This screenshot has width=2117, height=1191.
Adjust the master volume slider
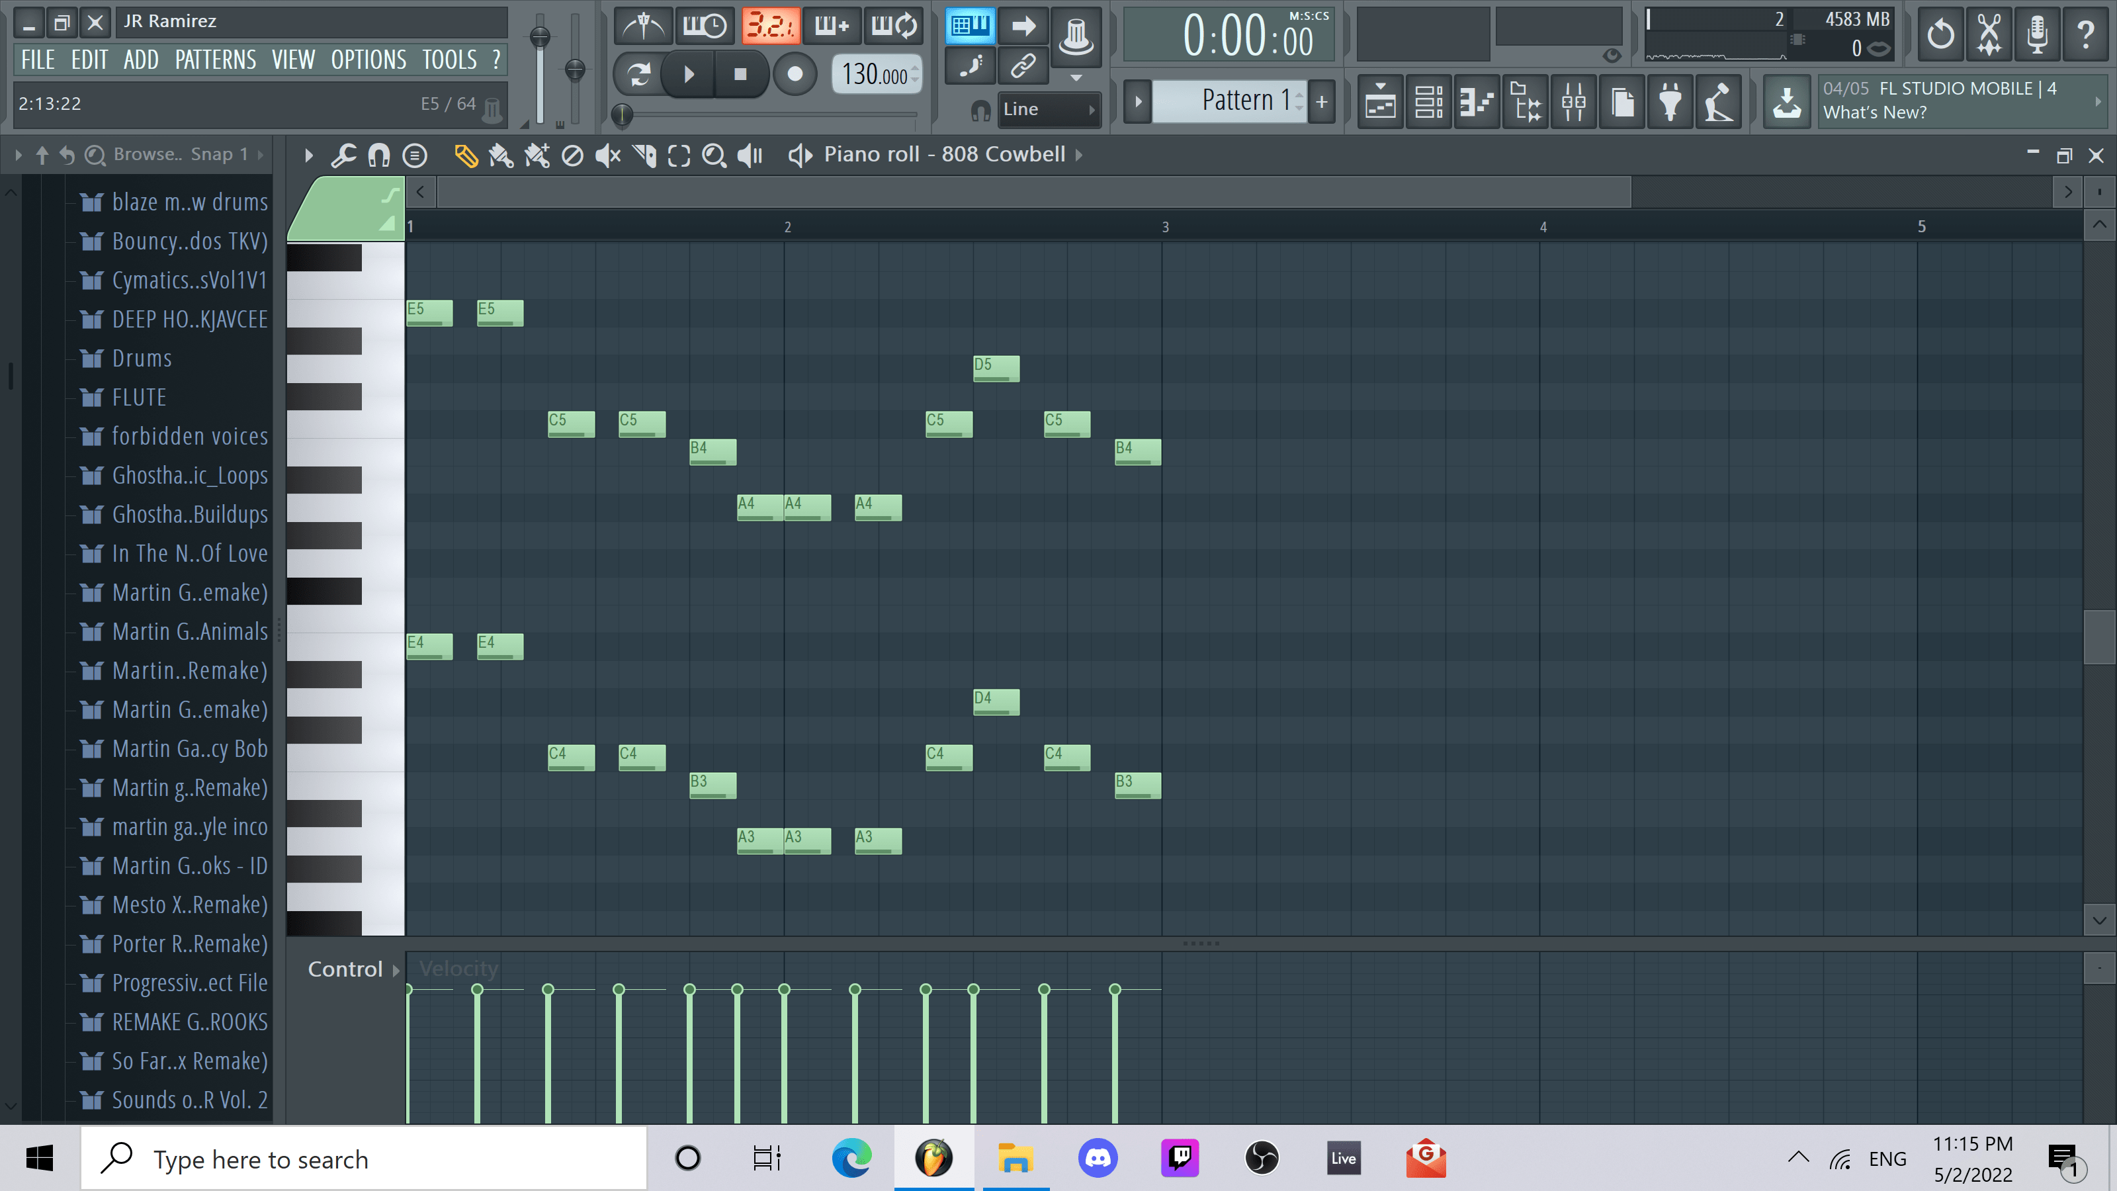[x=540, y=38]
